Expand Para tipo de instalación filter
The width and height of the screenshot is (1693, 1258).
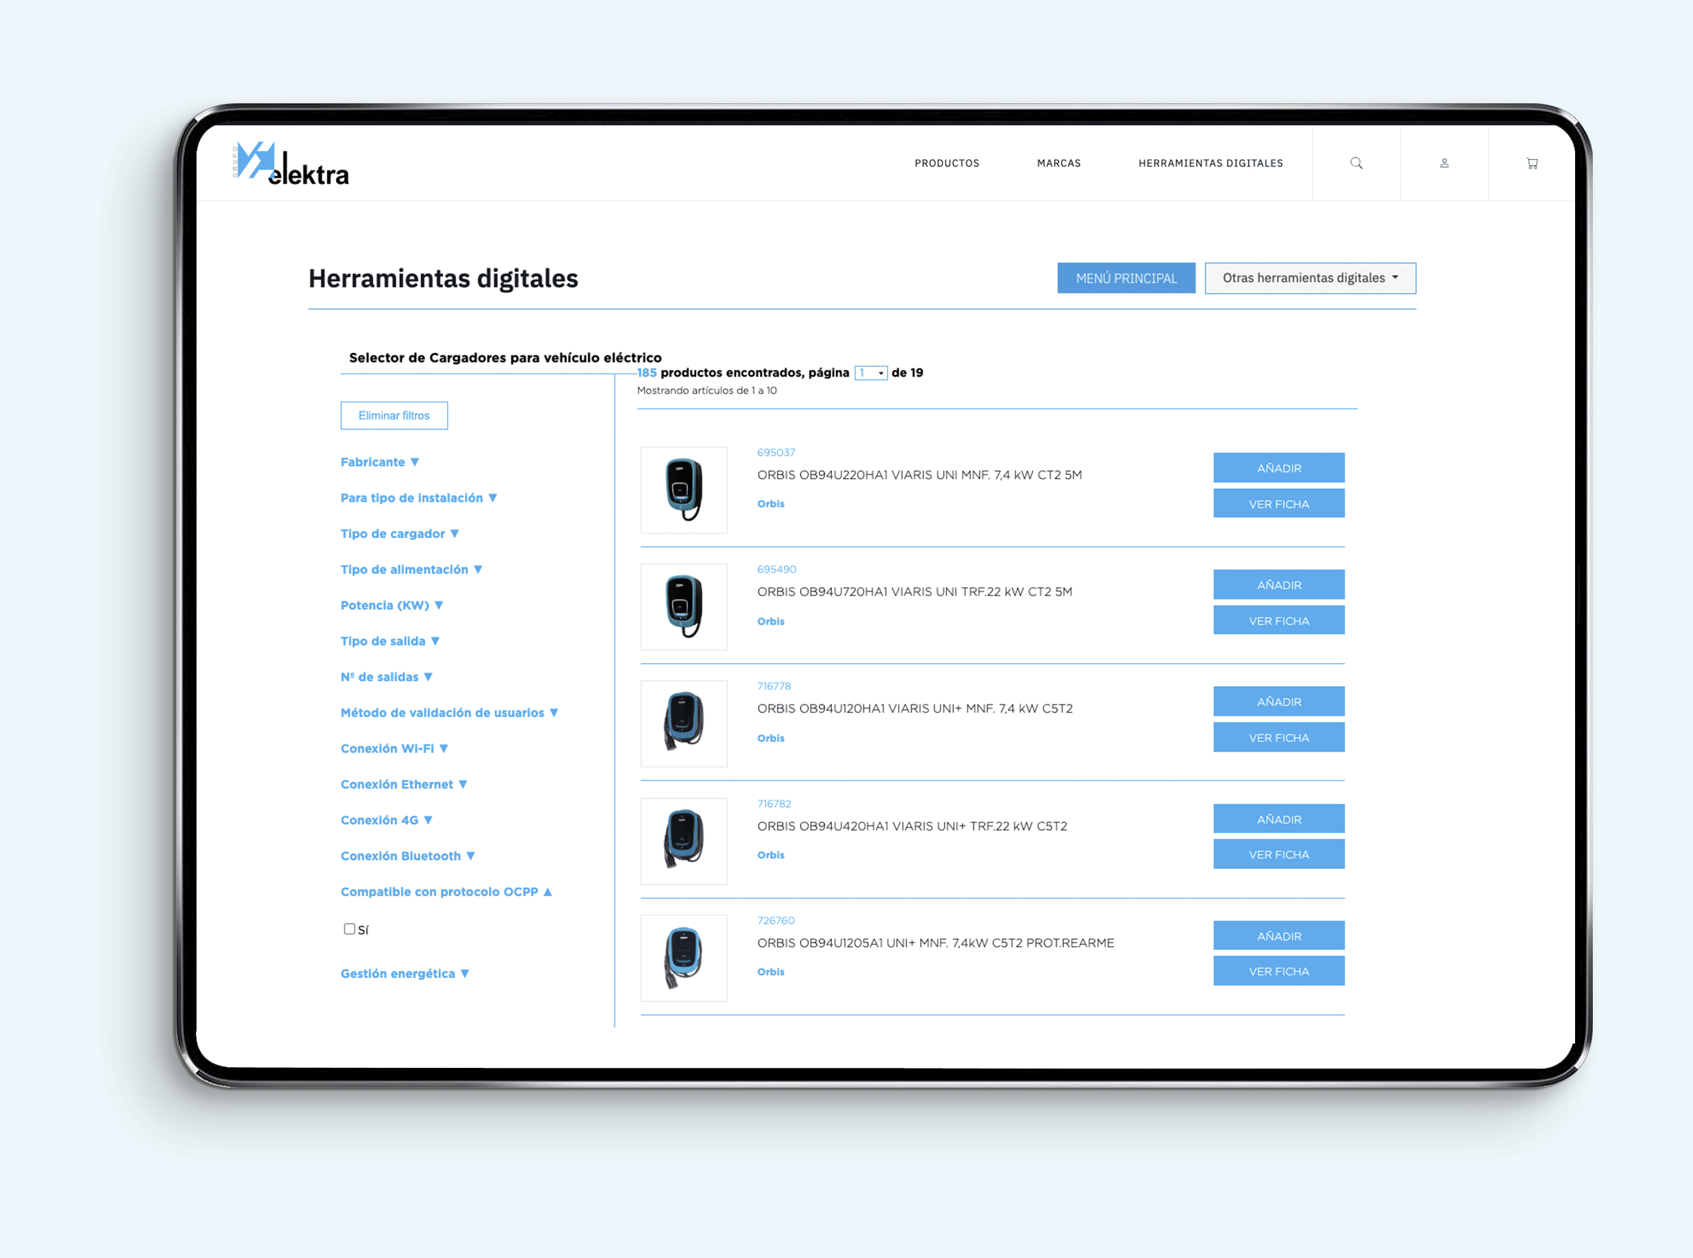tap(418, 497)
